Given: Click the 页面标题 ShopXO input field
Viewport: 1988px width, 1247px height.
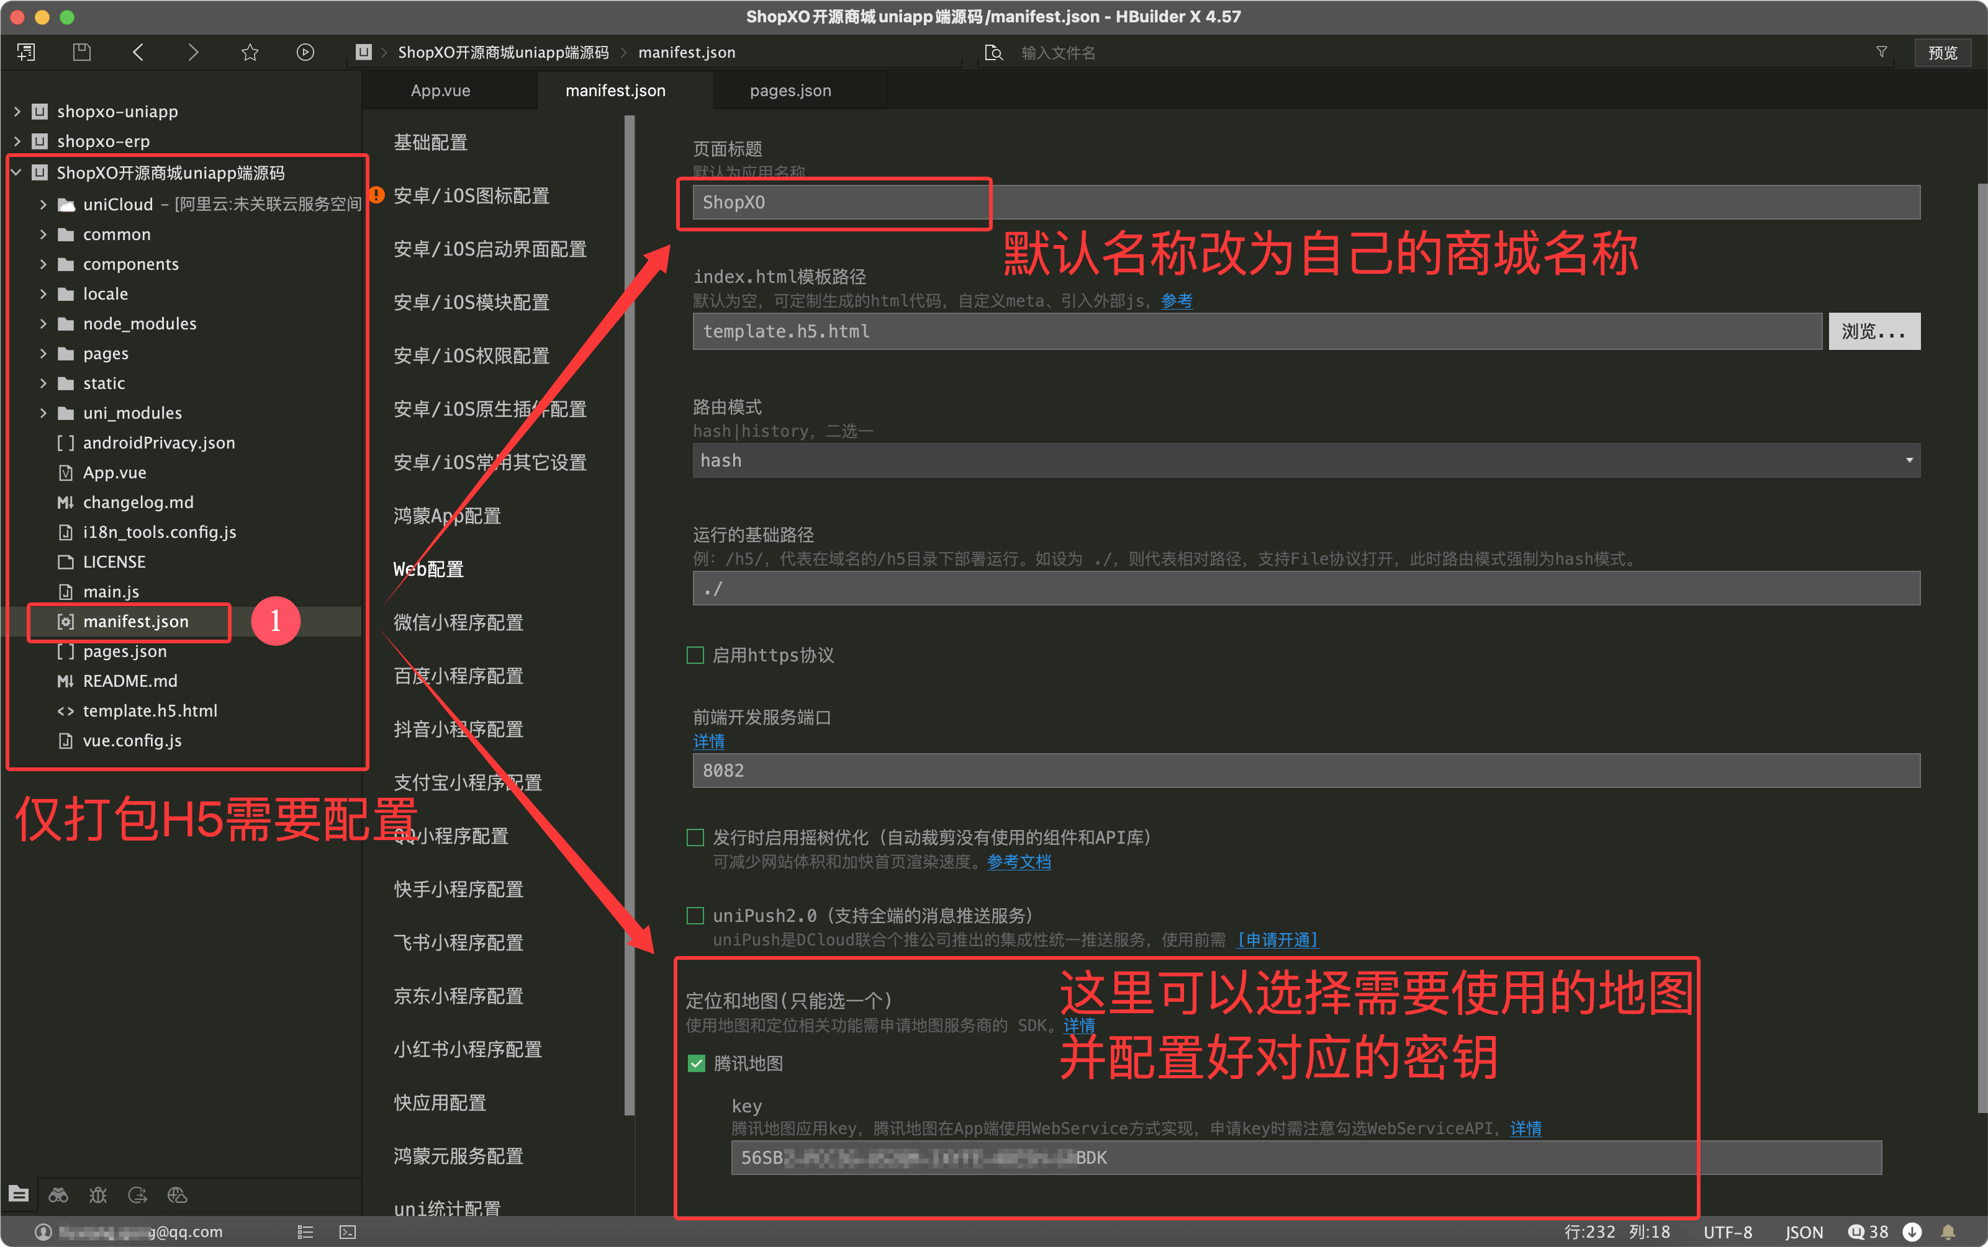Looking at the screenshot, I should [1306, 202].
